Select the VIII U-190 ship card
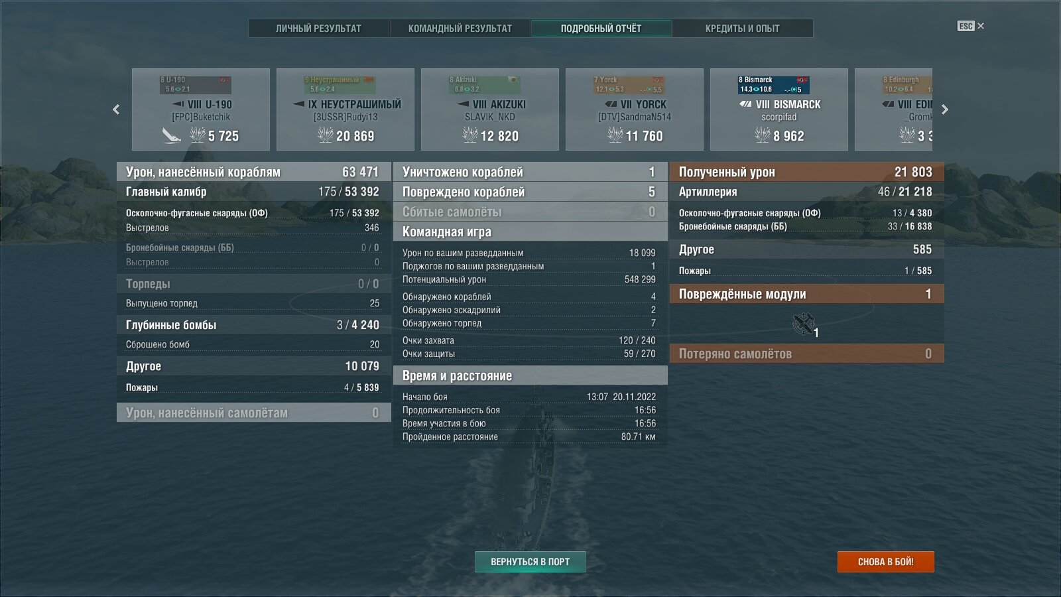Screen dimensions: 1061x597 (201, 109)
